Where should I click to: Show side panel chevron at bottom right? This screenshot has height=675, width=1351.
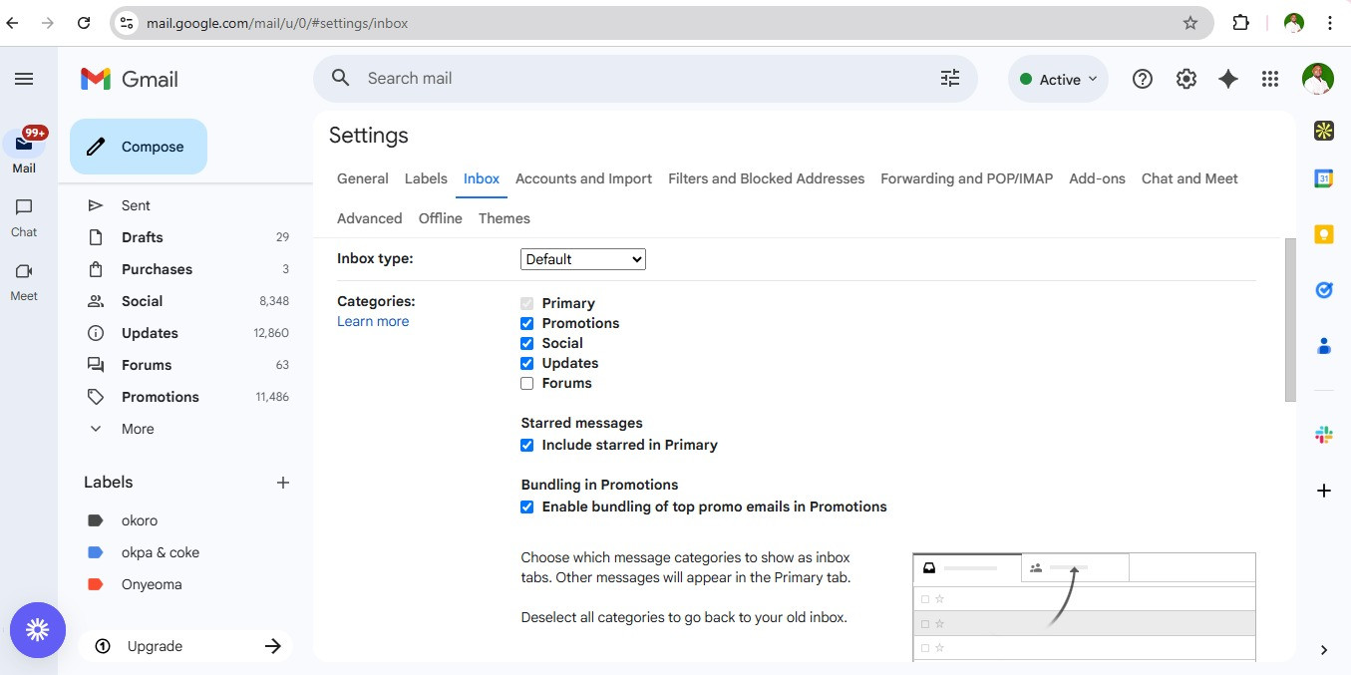tap(1324, 650)
